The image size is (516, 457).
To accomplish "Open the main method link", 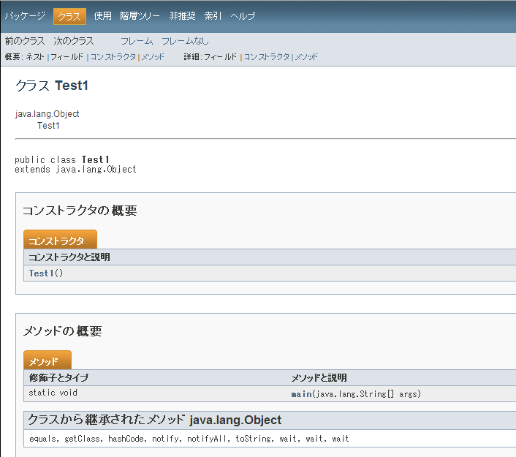I will point(301,394).
